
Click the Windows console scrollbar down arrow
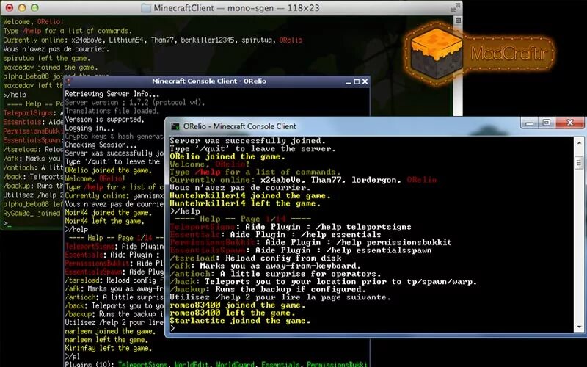pyautogui.click(x=579, y=327)
